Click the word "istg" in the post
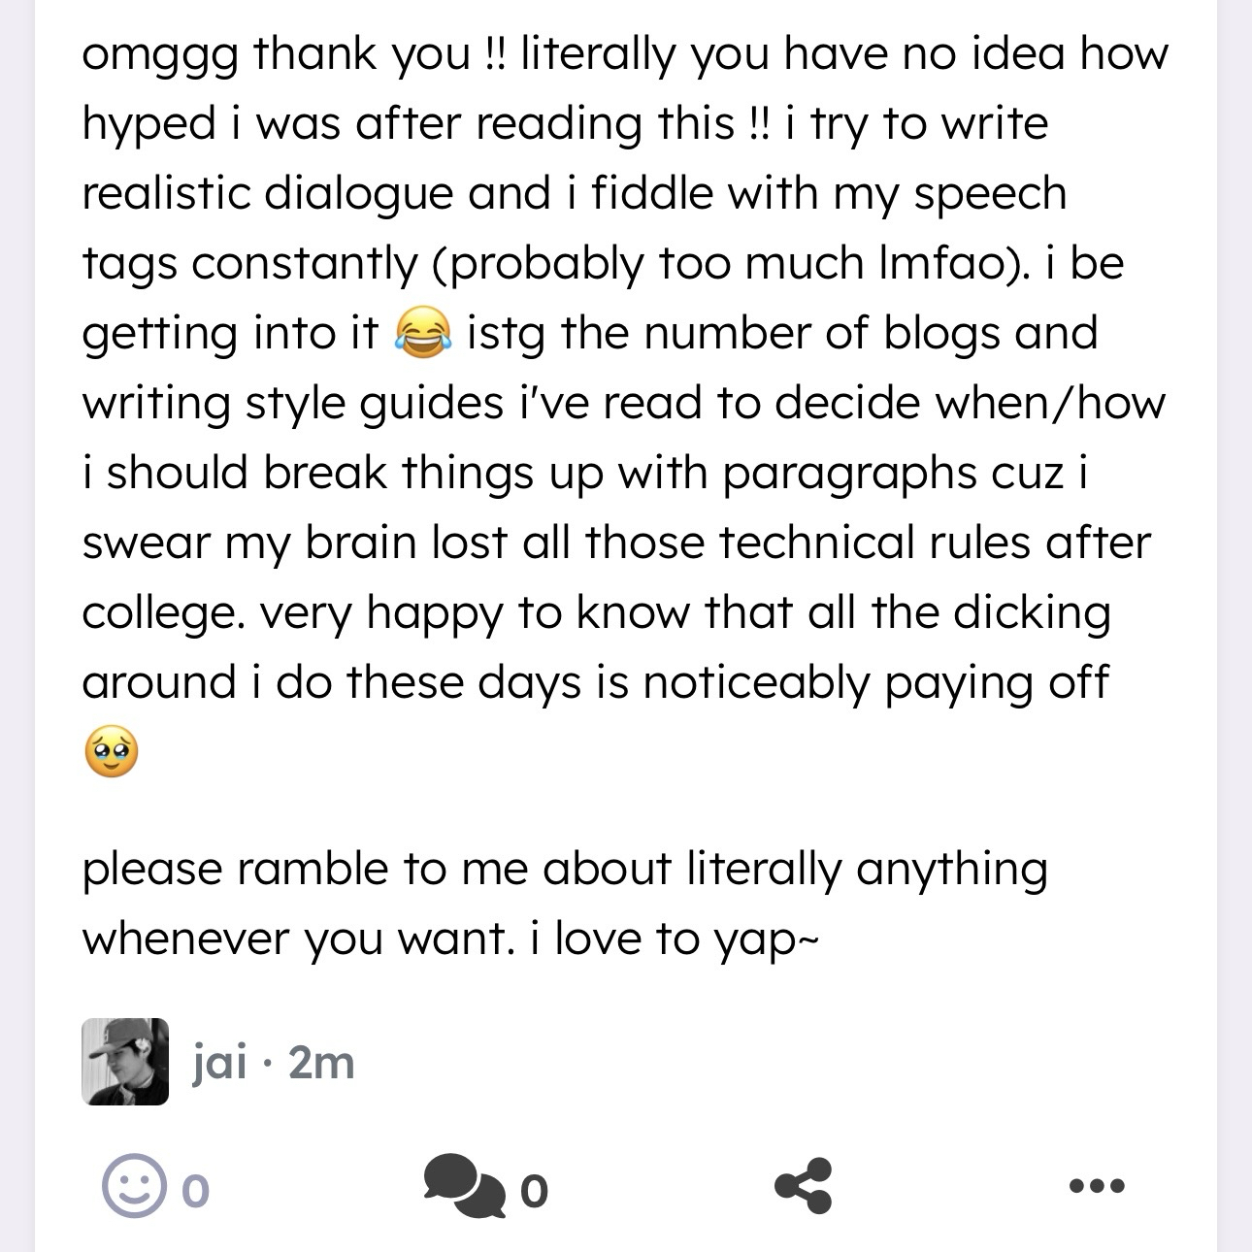 [506, 335]
